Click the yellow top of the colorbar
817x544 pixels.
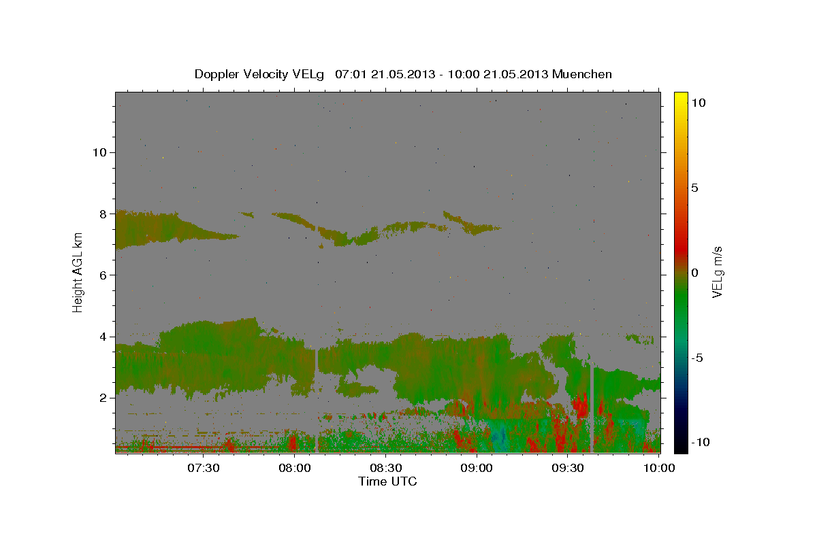tap(680, 99)
